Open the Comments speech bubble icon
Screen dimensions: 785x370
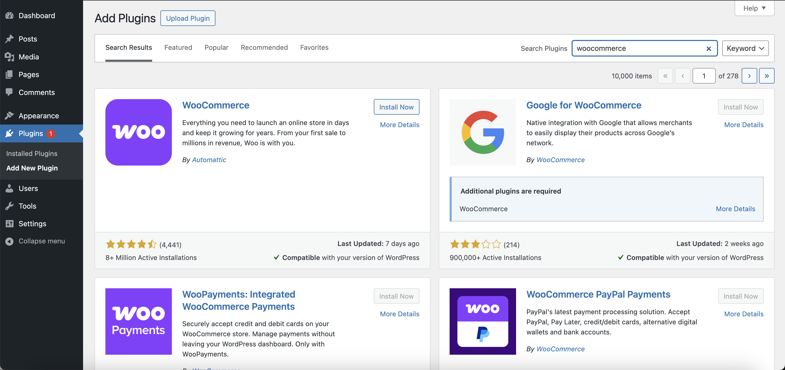click(9, 92)
